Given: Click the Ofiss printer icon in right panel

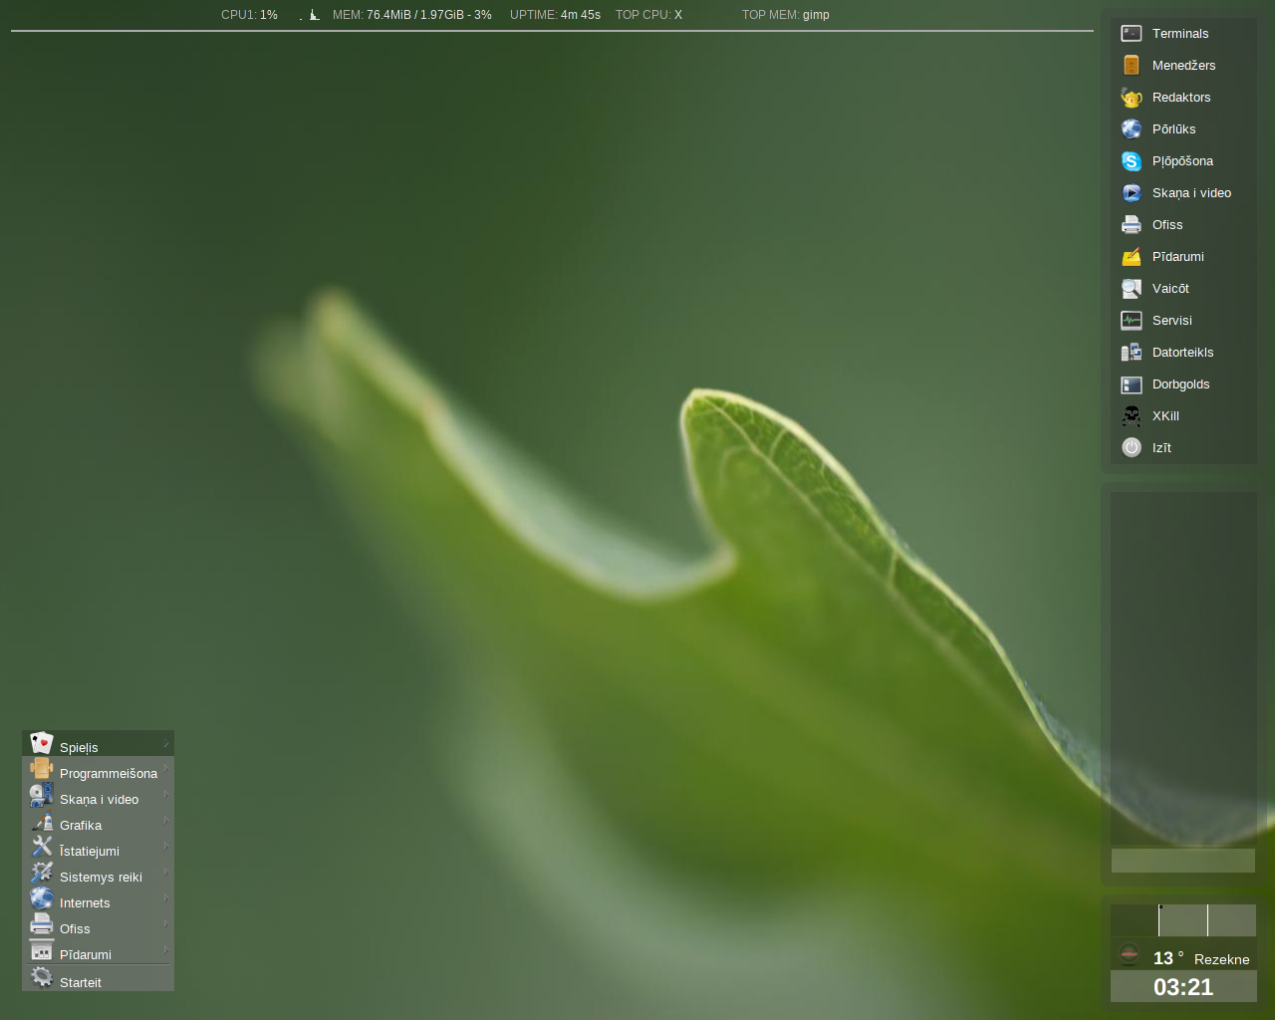Looking at the screenshot, I should (x=1132, y=224).
